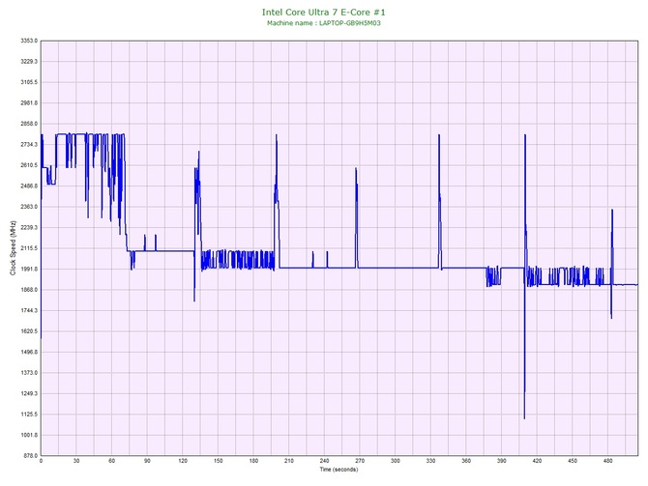648x486 pixels.
Task: Click the chart title 'Intel Core Ultra 7 E-Core #1'
Action: pyautogui.click(x=324, y=13)
